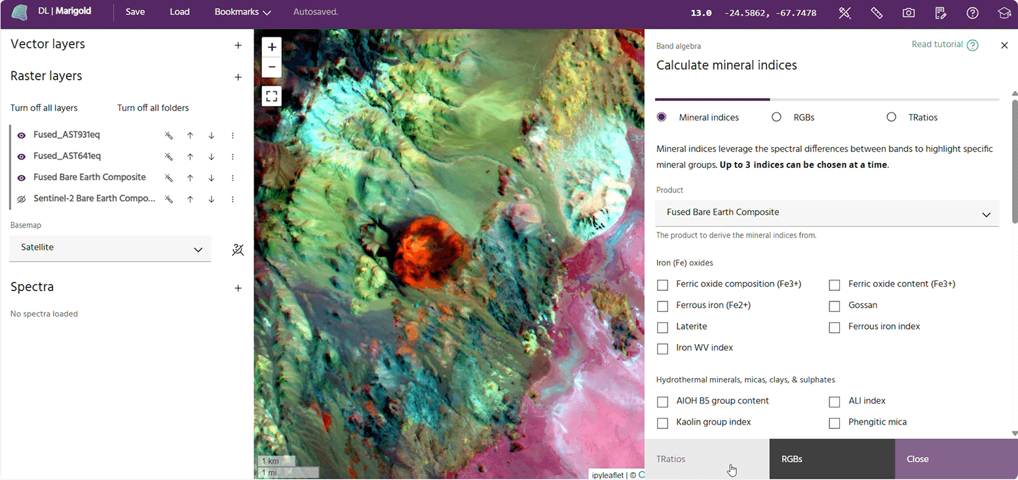Move the Fused_AST641eq layer up

point(190,156)
